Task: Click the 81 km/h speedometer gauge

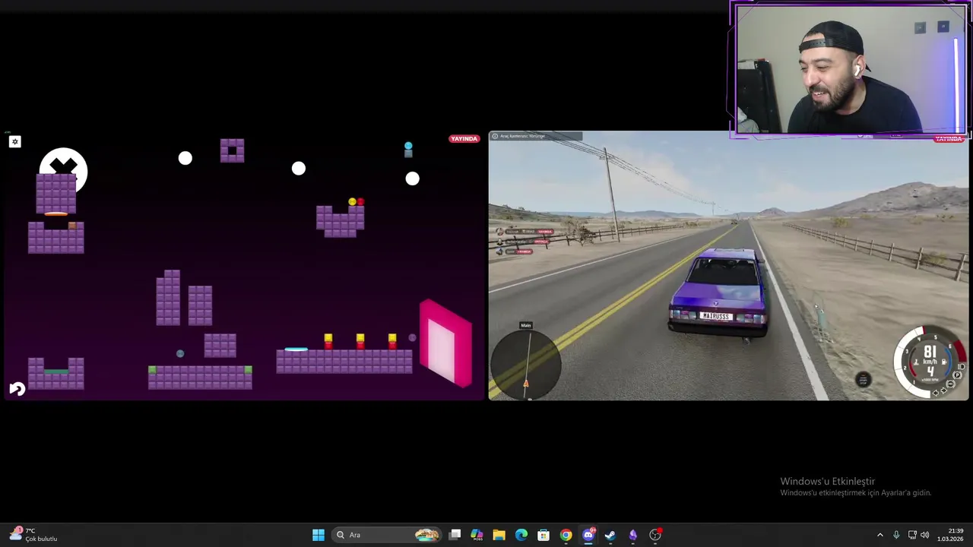Action: [930, 362]
